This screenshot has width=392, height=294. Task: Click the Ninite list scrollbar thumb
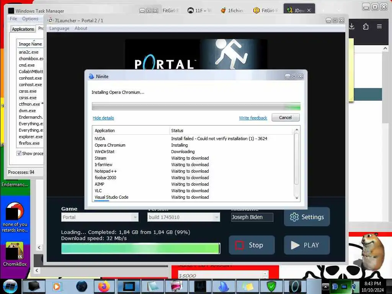(x=297, y=159)
